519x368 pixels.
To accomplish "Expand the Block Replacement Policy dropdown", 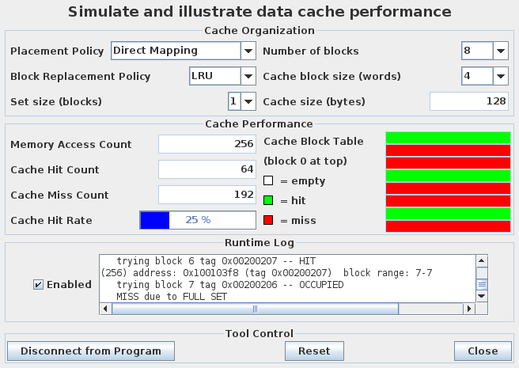I will pyautogui.click(x=222, y=76).
